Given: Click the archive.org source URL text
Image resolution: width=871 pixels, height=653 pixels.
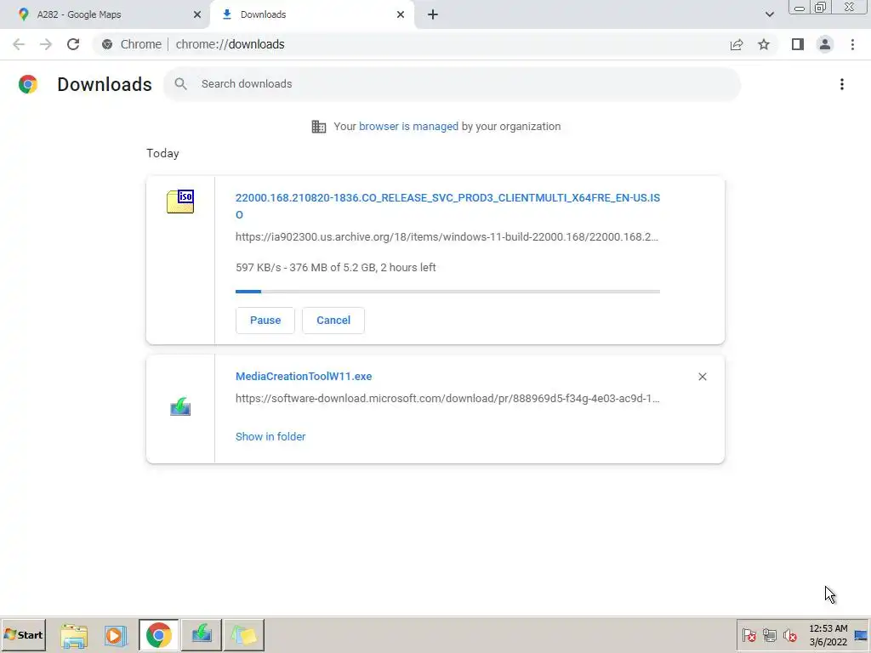Looking at the screenshot, I should point(447,237).
